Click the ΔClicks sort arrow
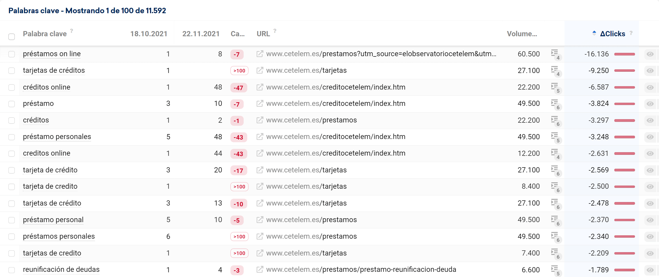 tap(594, 33)
